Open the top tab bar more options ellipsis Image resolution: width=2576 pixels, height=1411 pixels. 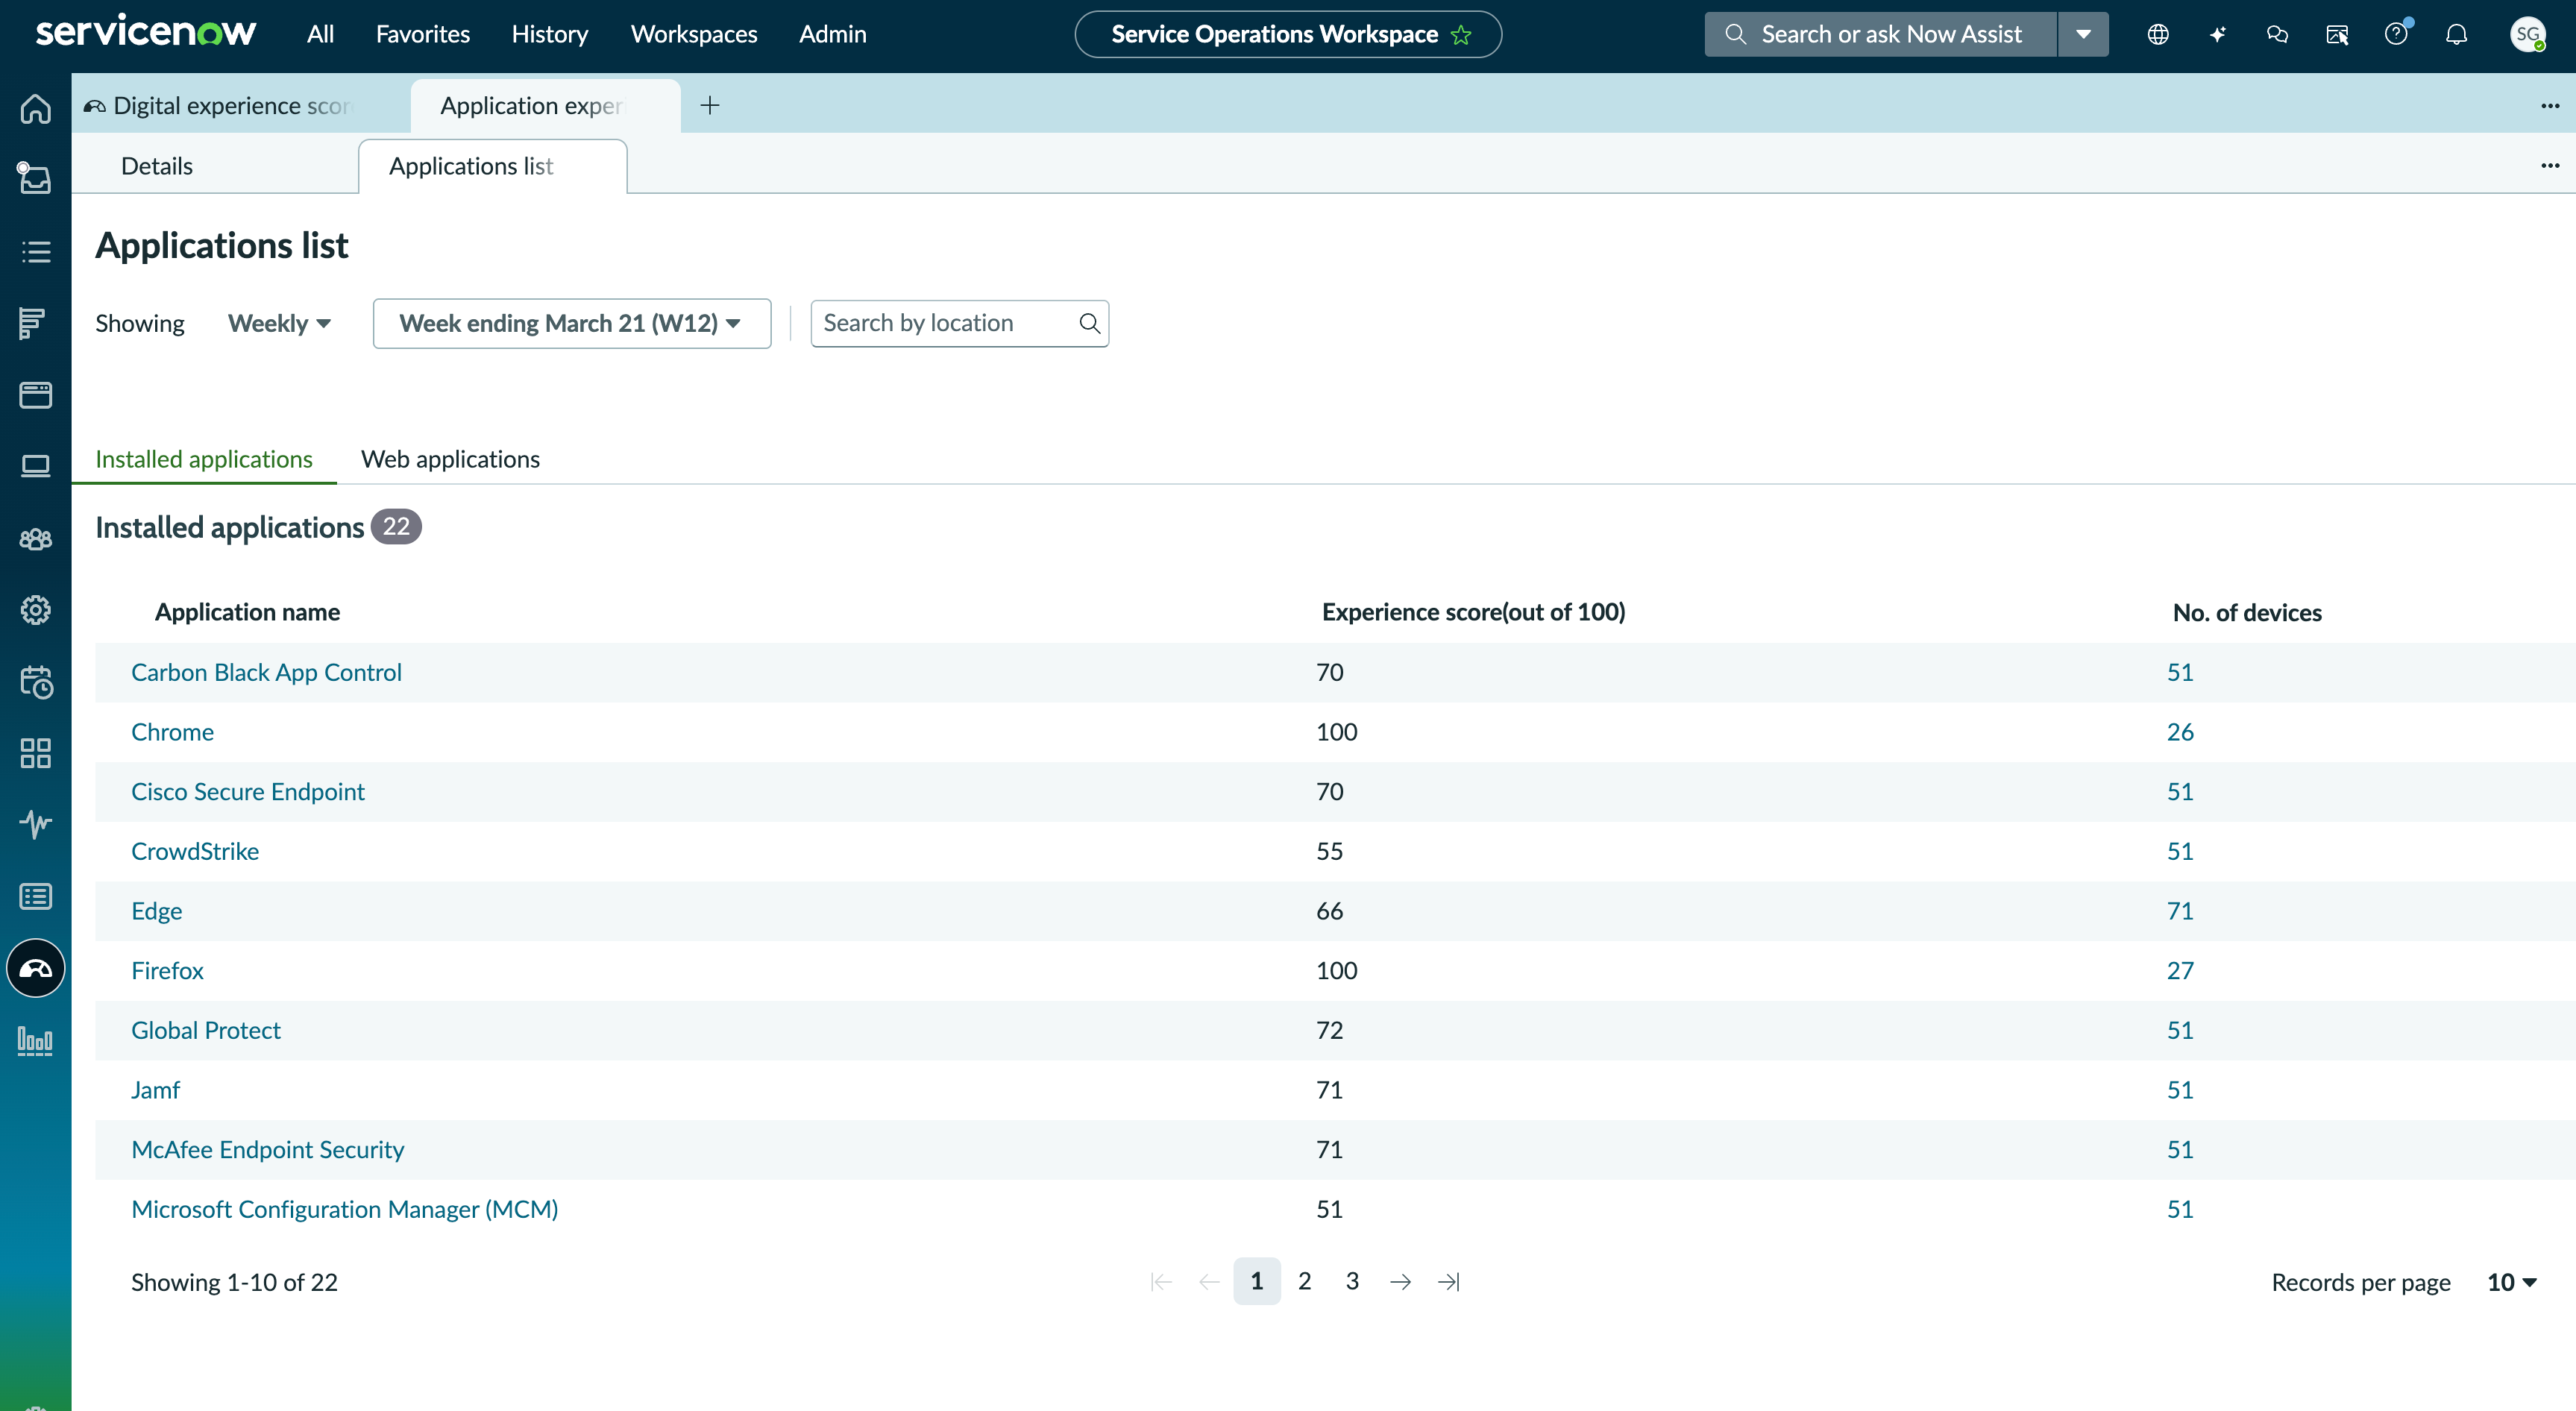[2550, 105]
